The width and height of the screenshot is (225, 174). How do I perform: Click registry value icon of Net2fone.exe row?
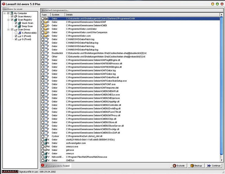click(x=46, y=157)
